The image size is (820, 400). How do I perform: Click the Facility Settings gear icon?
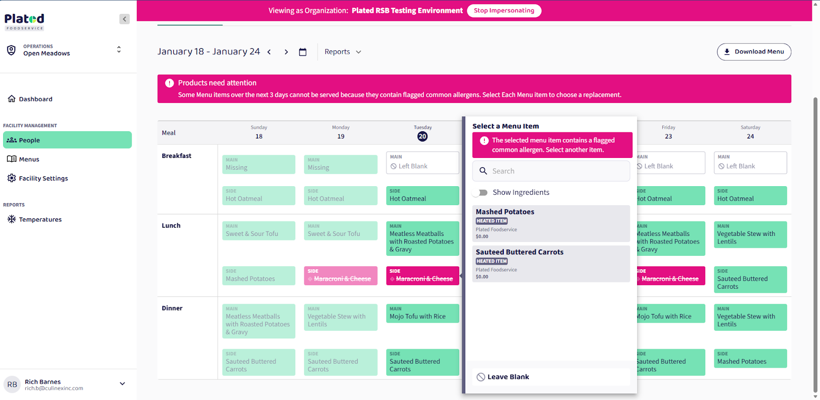(x=12, y=178)
